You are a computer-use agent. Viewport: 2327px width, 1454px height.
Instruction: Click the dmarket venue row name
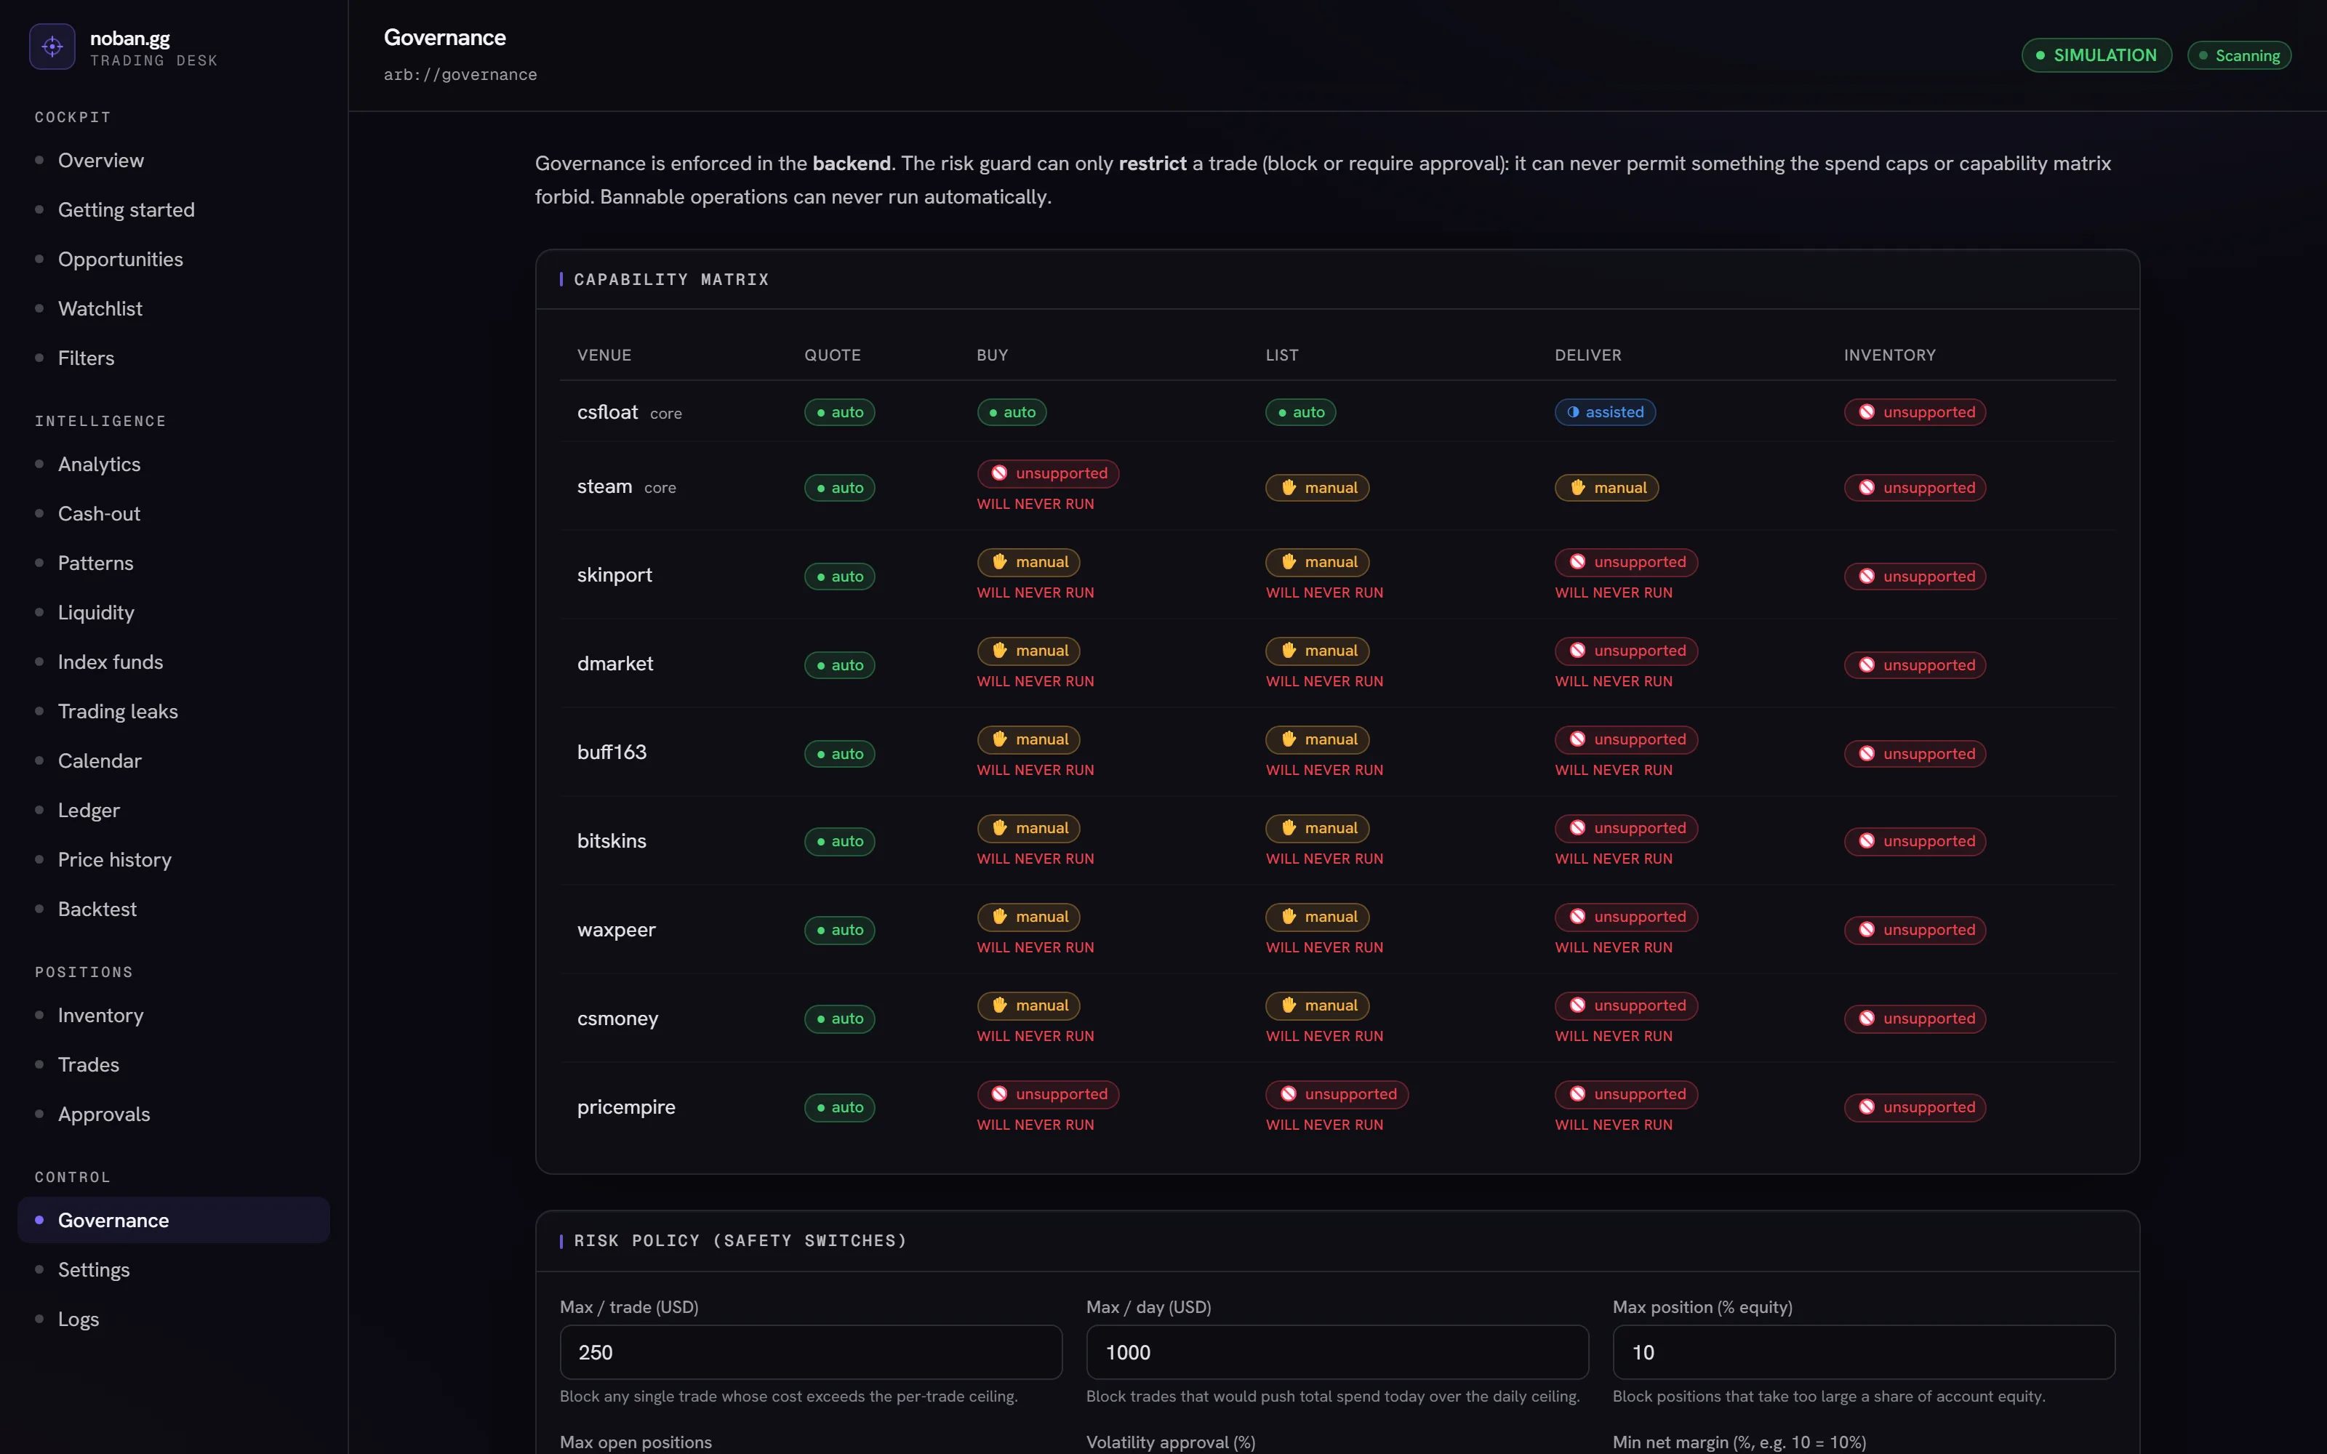point(614,664)
